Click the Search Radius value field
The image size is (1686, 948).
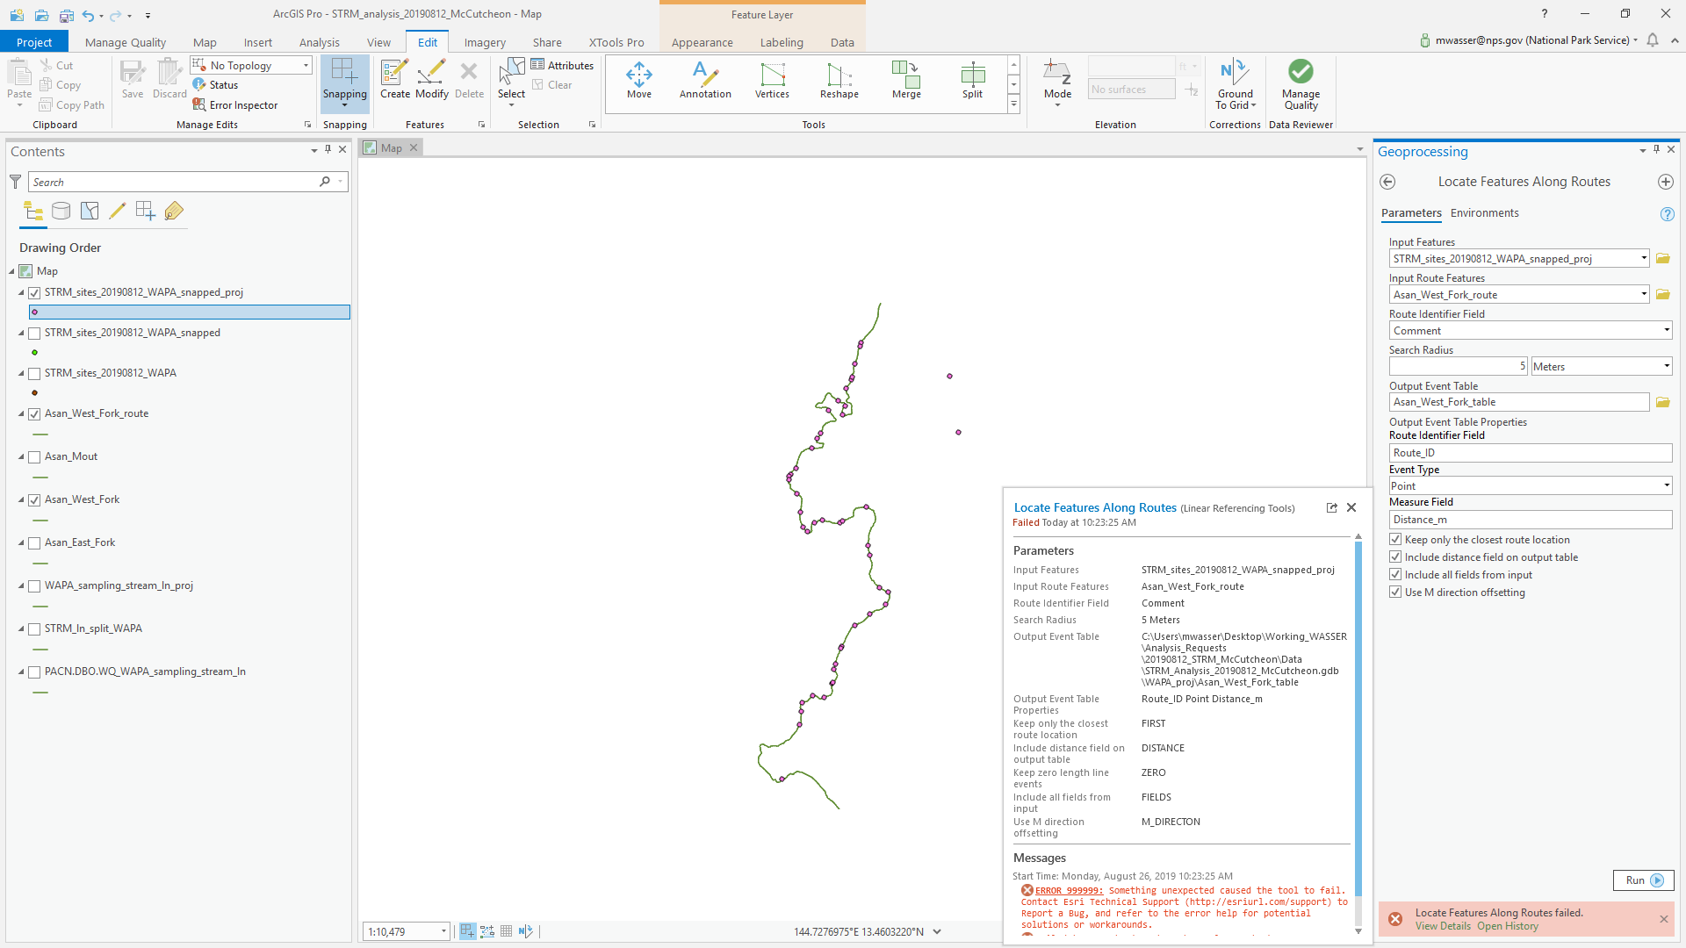(x=1459, y=367)
